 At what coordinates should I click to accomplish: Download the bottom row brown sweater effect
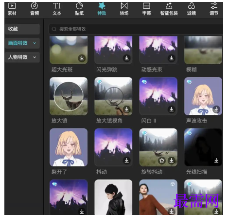(x=172, y=211)
